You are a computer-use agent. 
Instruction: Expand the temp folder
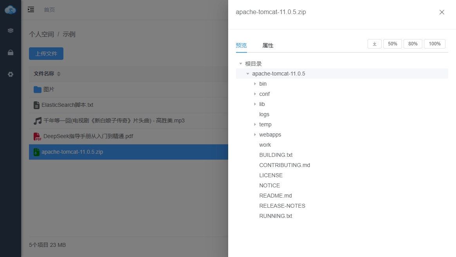coord(255,124)
